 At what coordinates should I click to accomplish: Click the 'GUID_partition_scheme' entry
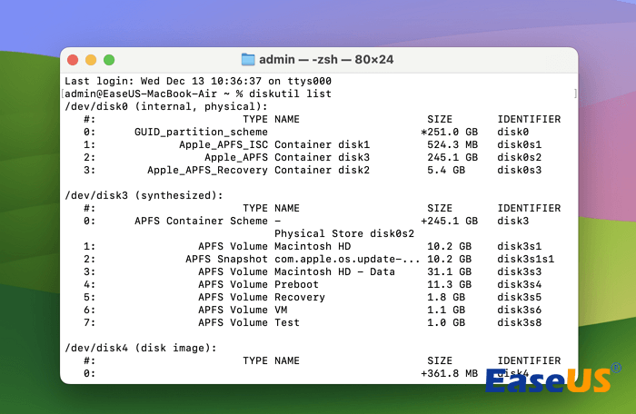(201, 132)
